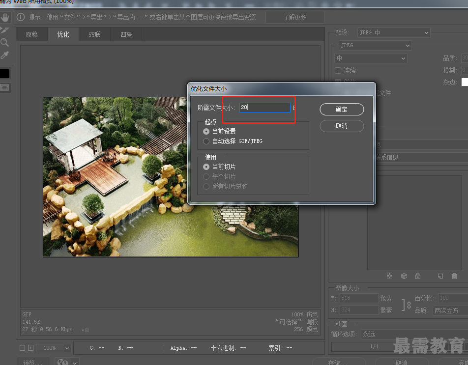Viewport: 468px width, 365px height.
Task: Select the 当前设置 radio button
Action: (x=206, y=131)
